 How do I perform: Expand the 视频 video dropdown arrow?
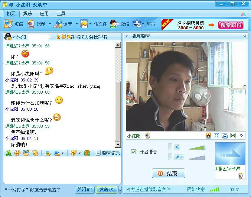[49, 24]
